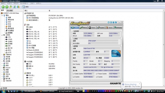Image resolution: width=165 pixels, height=93 pixels.
Task: Click the warning triangle icon of 電壓值 section
Action: point(25,73)
